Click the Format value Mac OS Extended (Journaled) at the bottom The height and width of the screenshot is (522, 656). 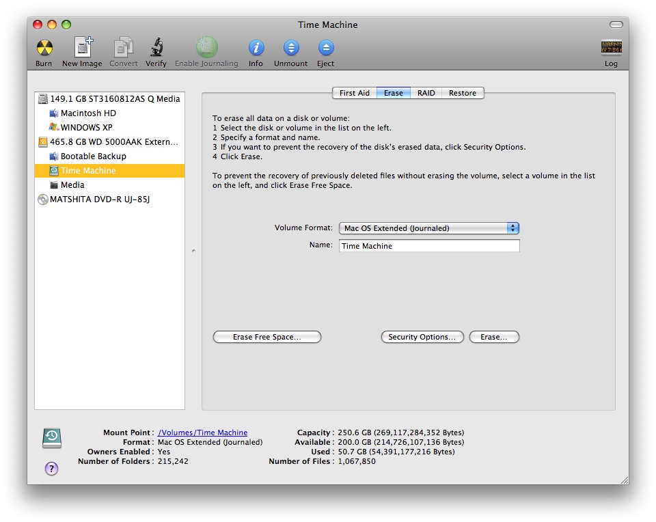[x=210, y=442]
